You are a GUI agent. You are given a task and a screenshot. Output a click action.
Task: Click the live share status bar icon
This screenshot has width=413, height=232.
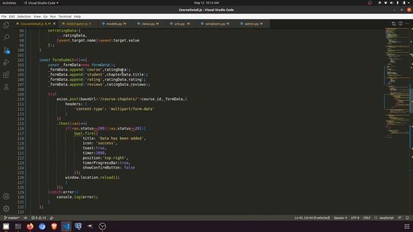[x=52, y=218]
